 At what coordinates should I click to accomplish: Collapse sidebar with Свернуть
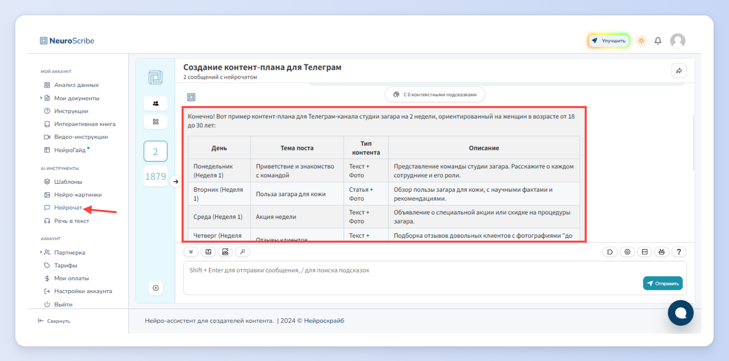[x=54, y=321]
